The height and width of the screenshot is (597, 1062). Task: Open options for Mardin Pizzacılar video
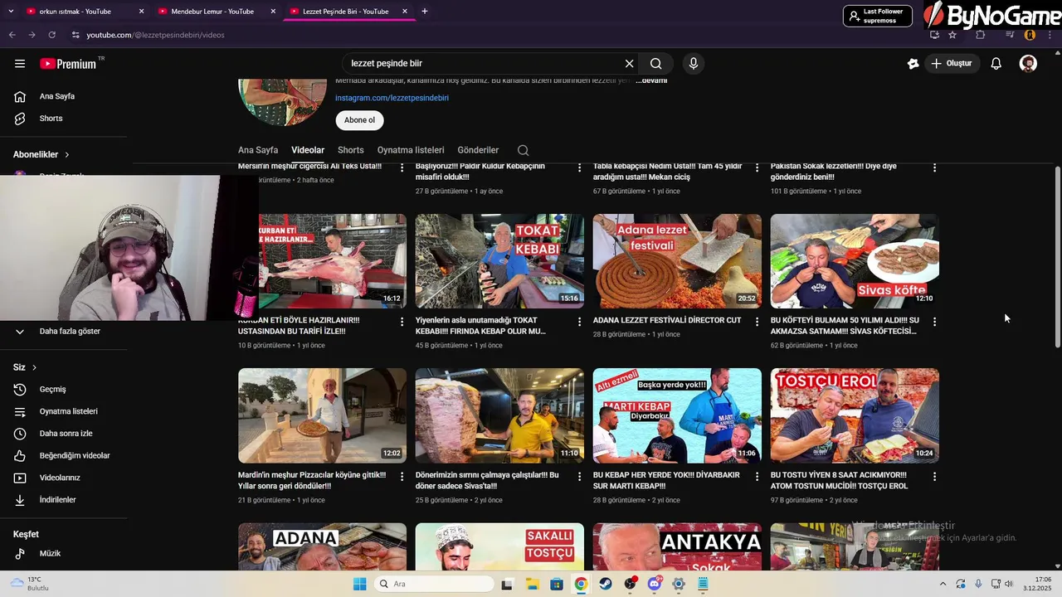(402, 477)
